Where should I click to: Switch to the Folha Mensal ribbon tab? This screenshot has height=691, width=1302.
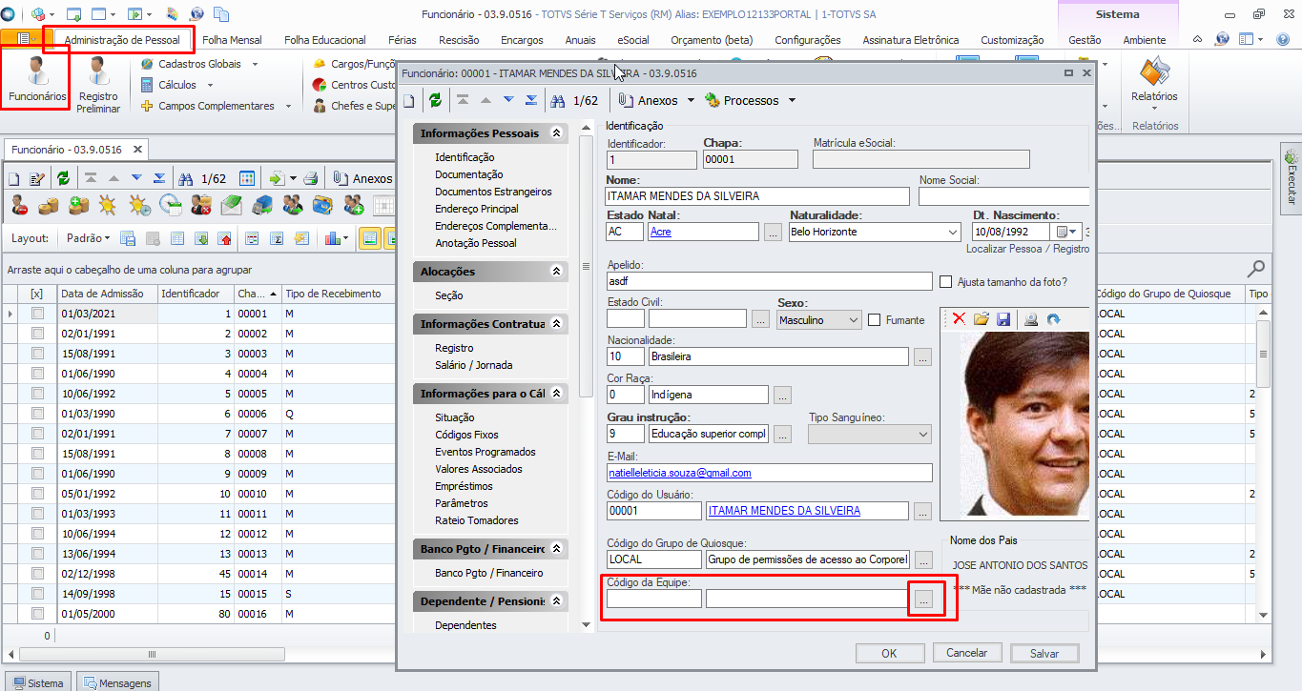coord(232,41)
